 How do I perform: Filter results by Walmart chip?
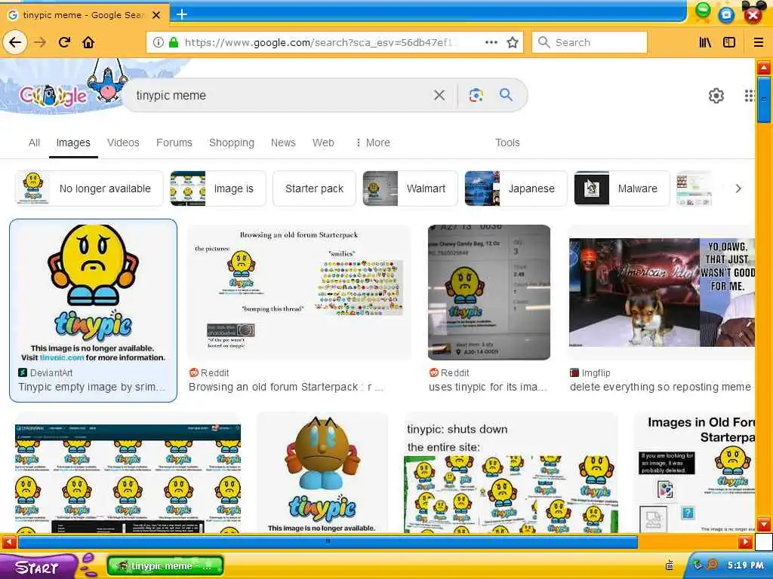[410, 188]
